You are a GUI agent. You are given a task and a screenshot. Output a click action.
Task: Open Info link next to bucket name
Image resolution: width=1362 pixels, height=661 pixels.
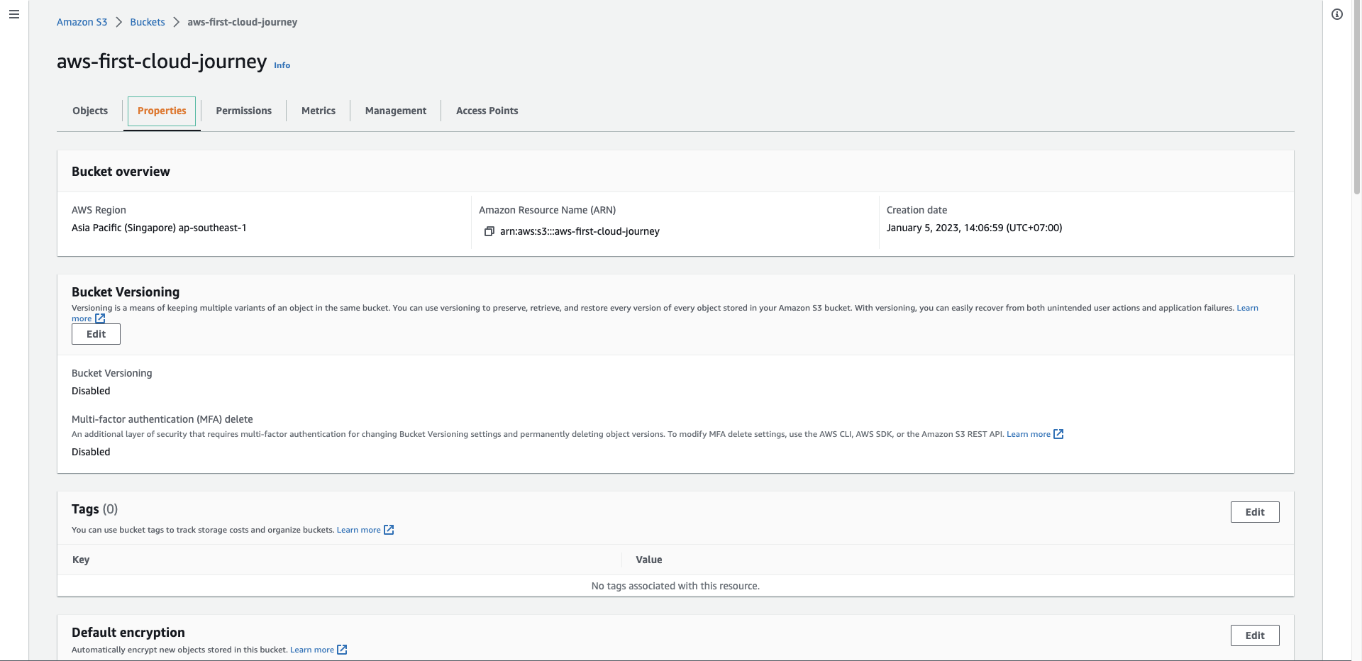tap(282, 65)
